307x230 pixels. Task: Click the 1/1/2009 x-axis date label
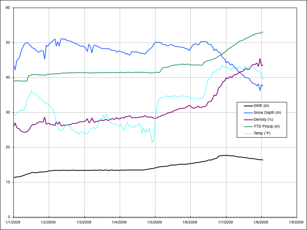tap(13, 222)
